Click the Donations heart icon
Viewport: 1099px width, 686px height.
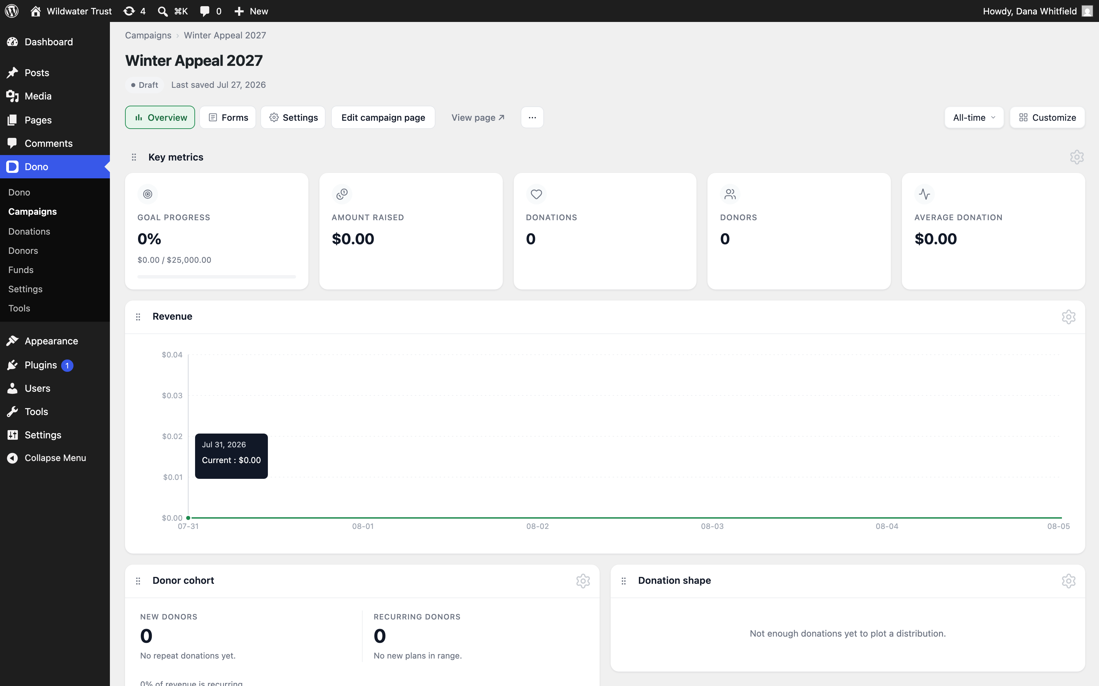point(536,194)
